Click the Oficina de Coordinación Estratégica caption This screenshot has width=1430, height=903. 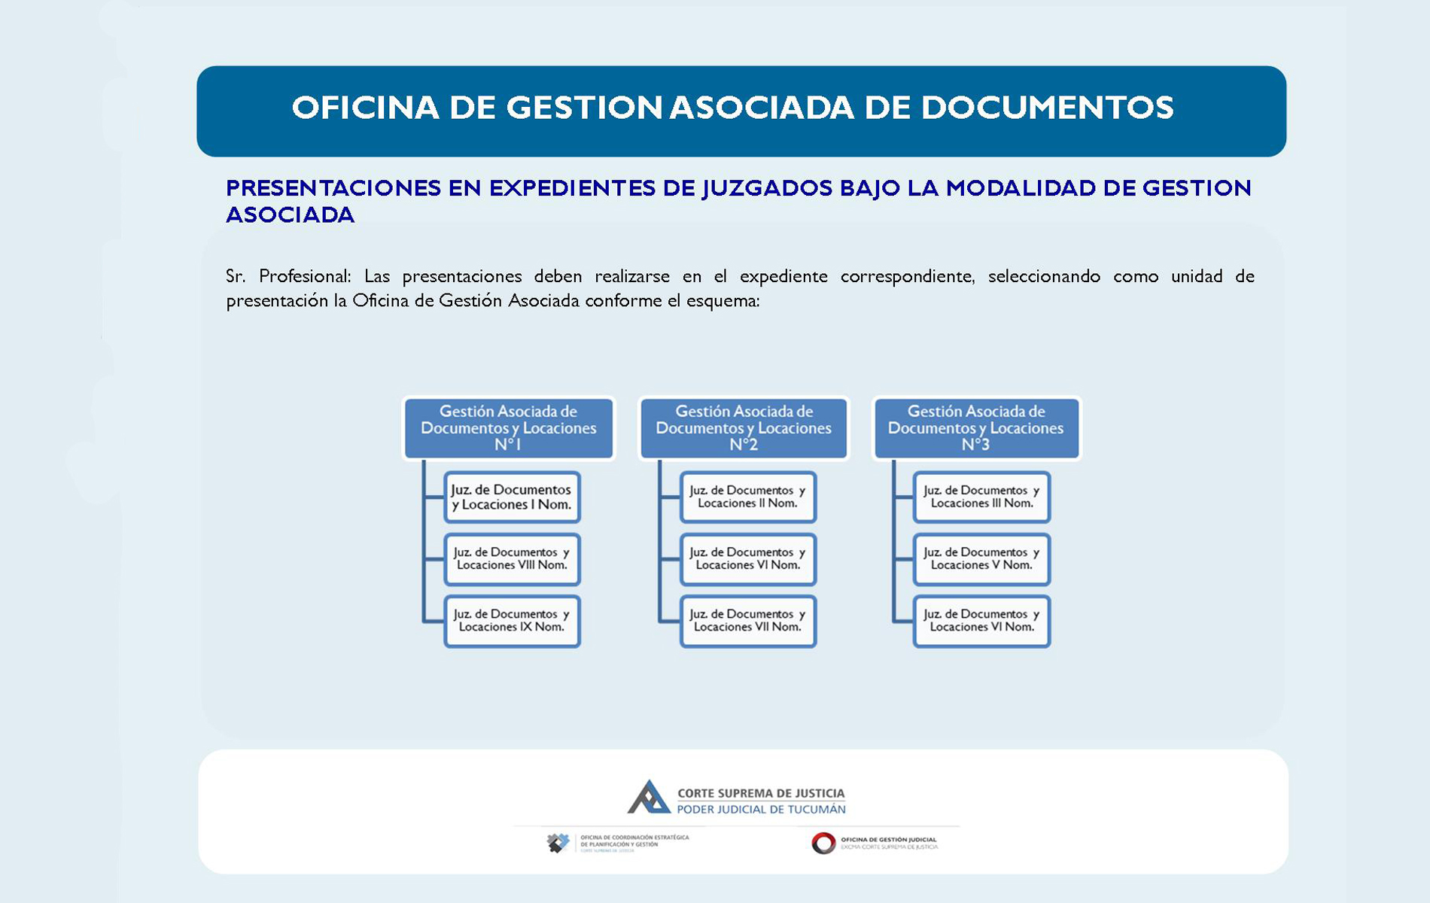point(634,843)
